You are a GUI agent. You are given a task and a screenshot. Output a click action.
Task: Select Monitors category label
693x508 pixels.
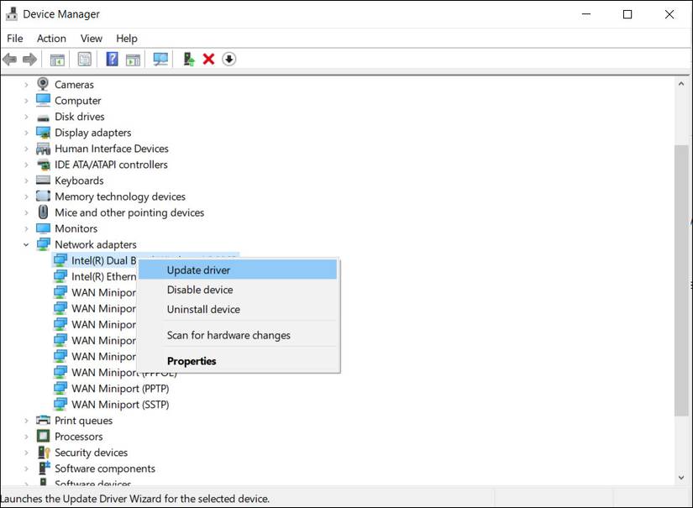(76, 228)
